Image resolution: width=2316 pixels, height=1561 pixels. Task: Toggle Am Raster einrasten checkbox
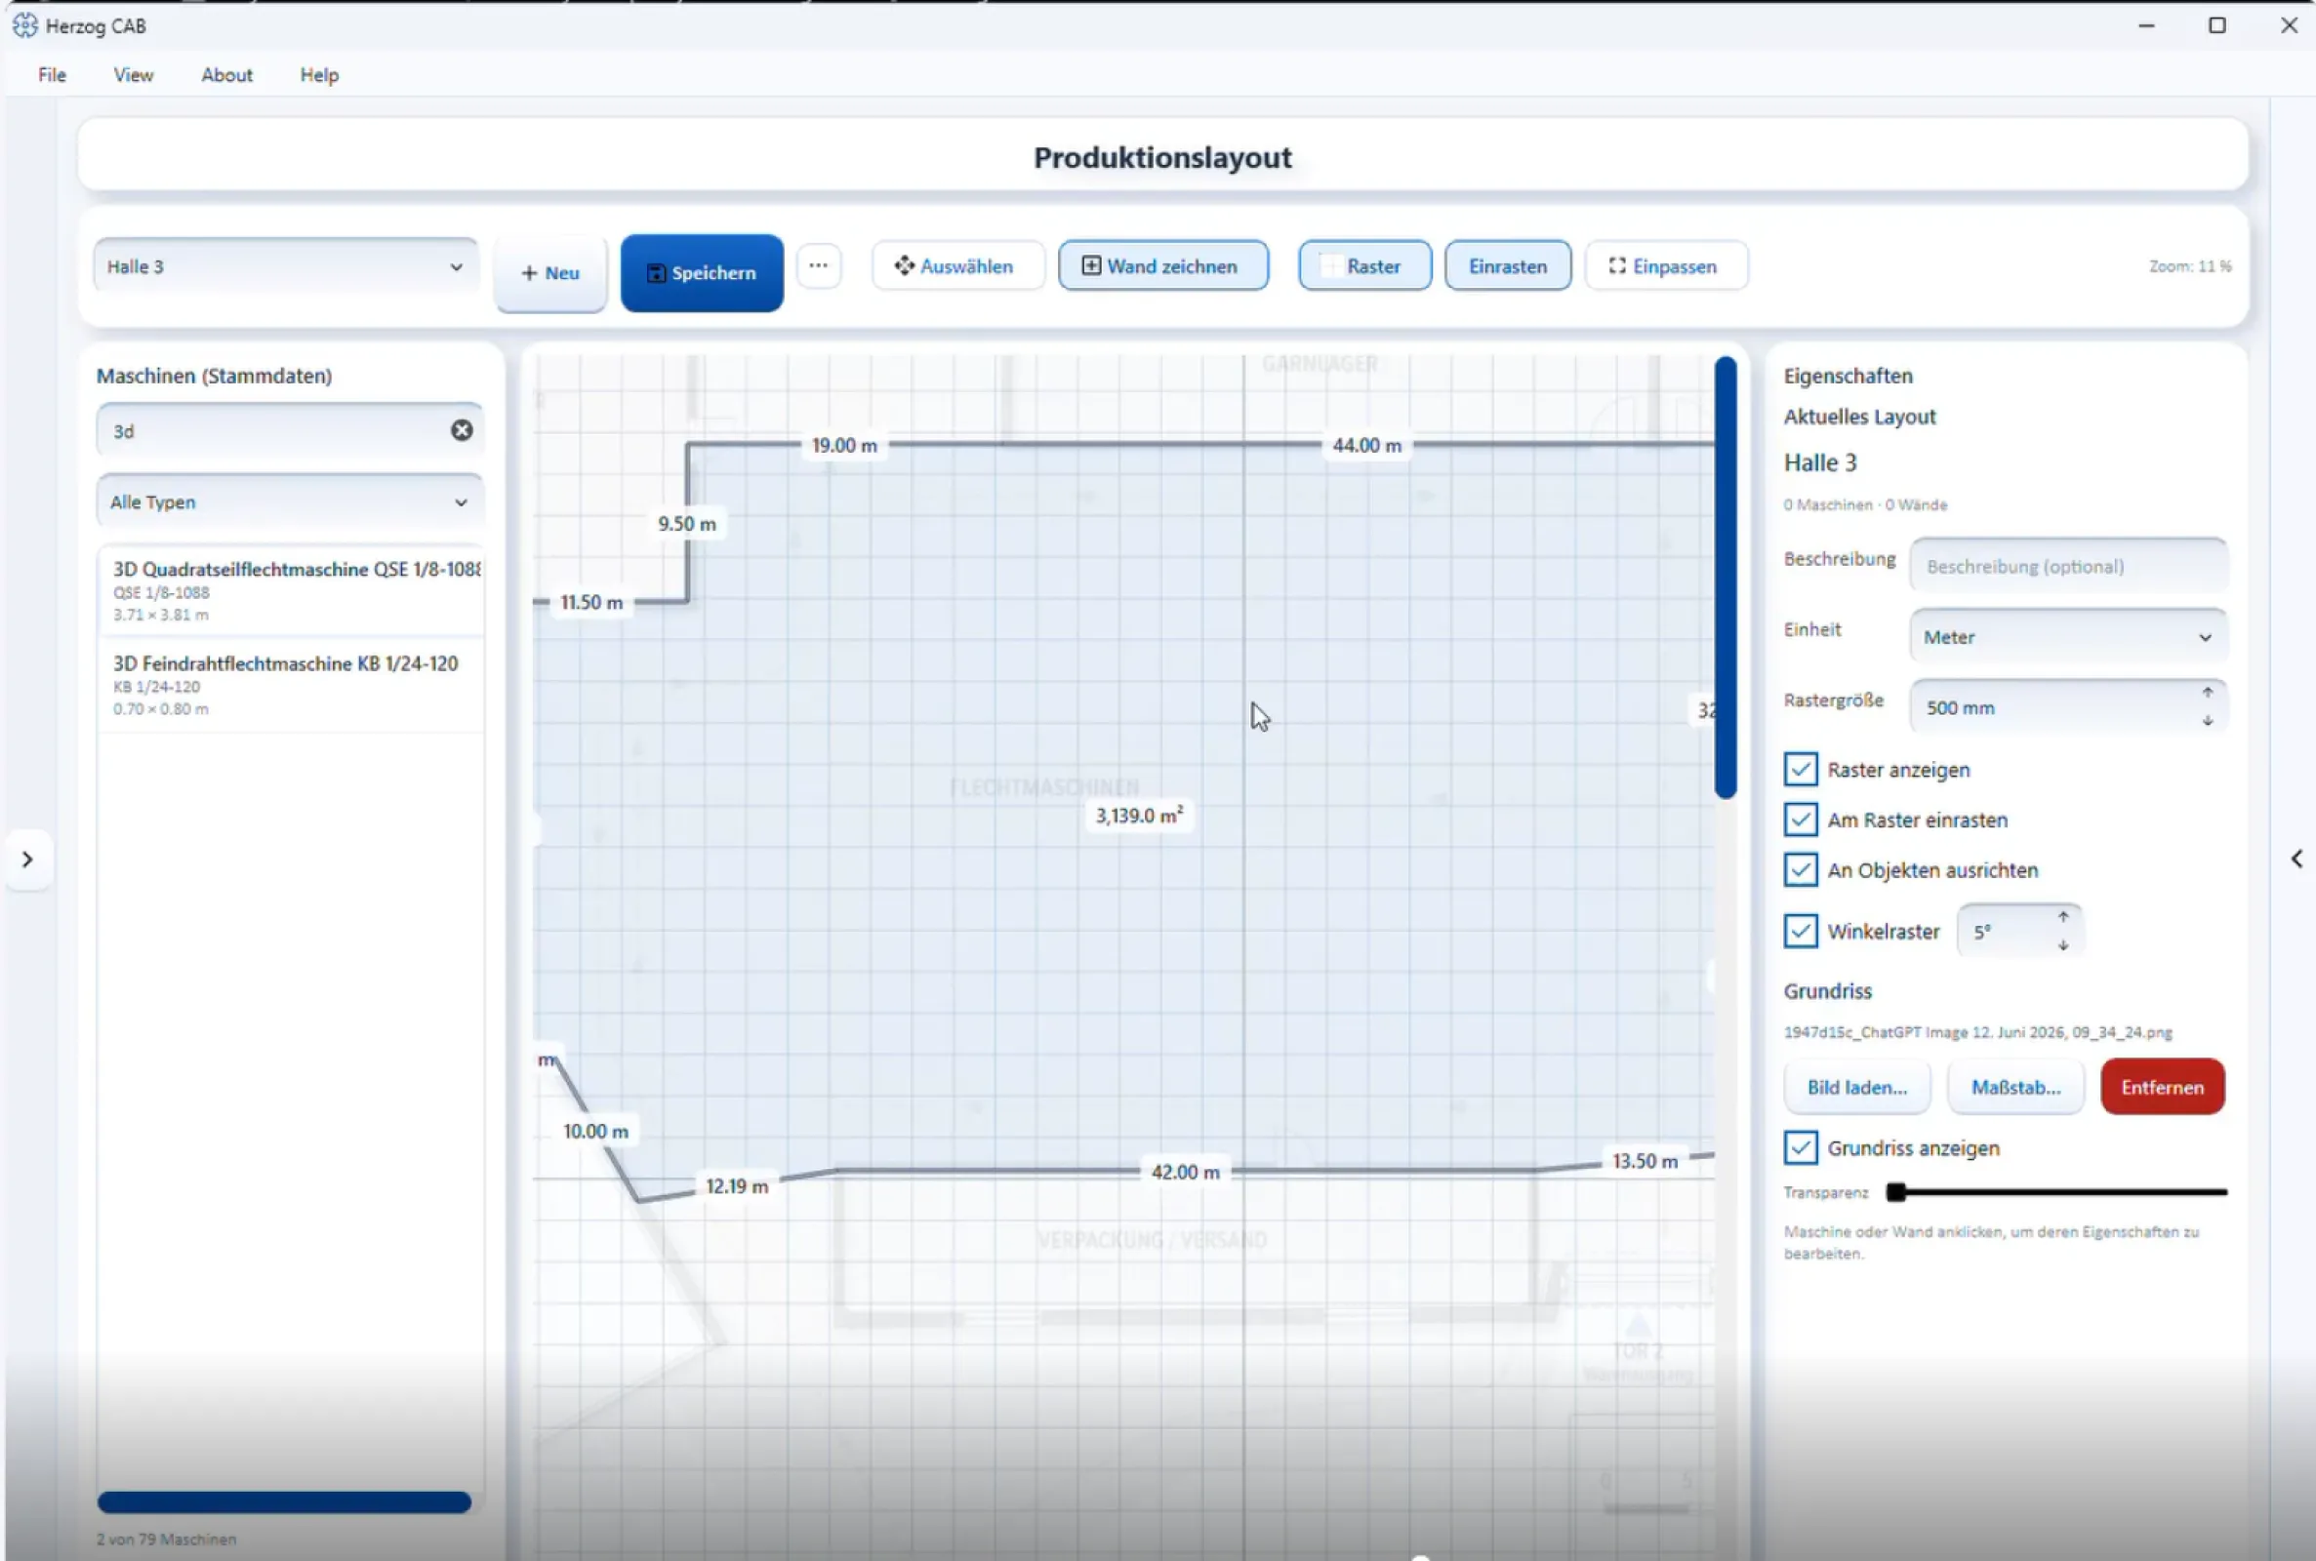pyautogui.click(x=1801, y=820)
